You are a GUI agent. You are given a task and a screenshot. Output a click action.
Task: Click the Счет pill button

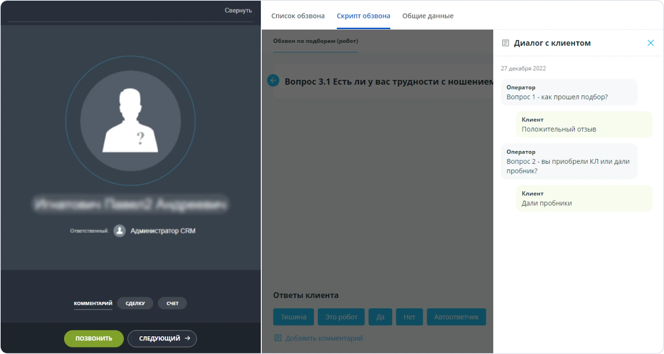pyautogui.click(x=172, y=303)
